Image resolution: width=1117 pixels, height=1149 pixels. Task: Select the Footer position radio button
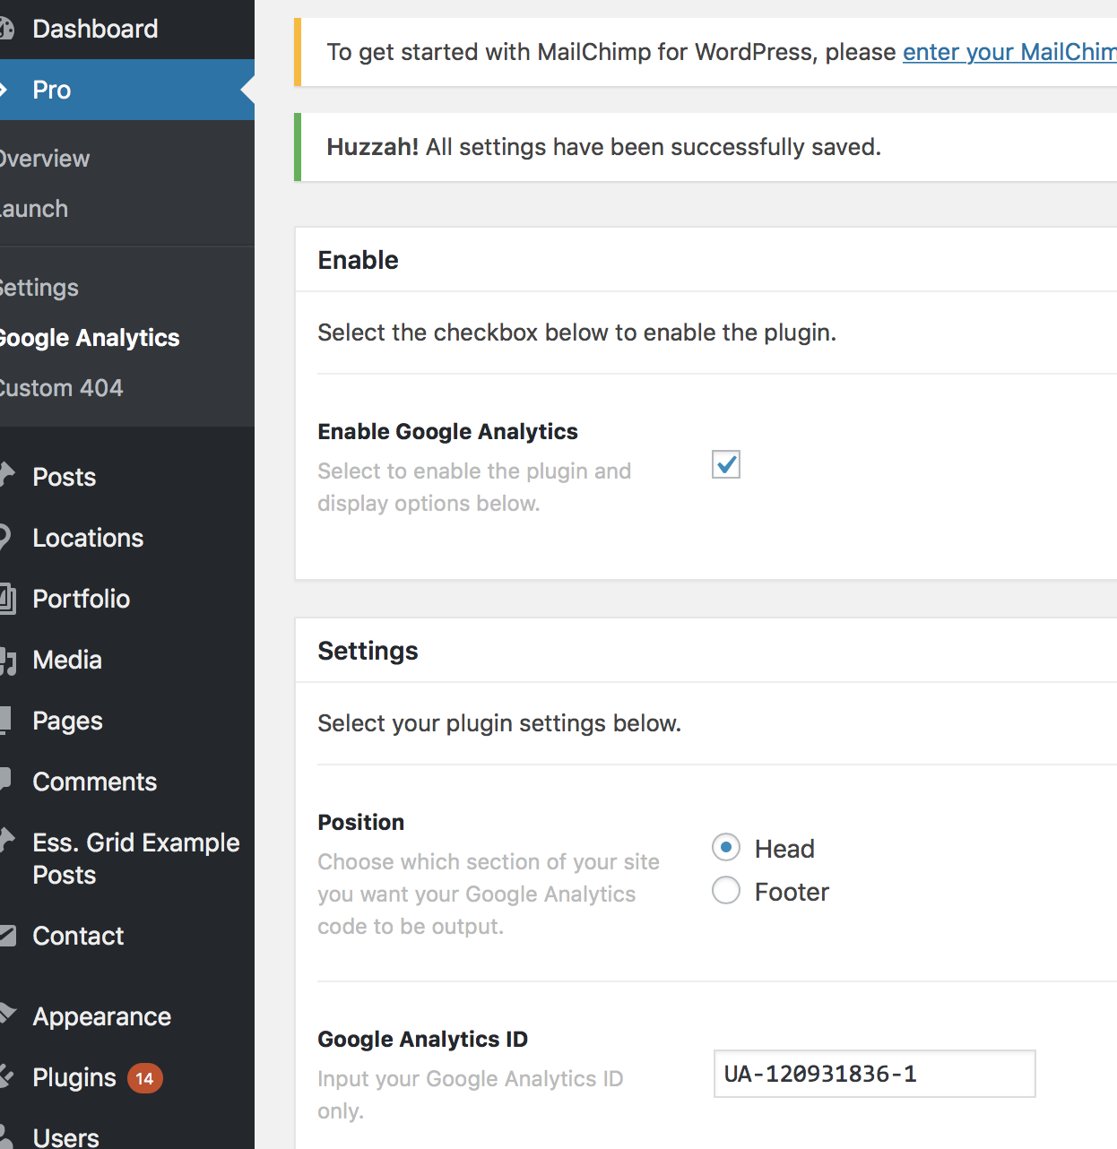tap(726, 890)
